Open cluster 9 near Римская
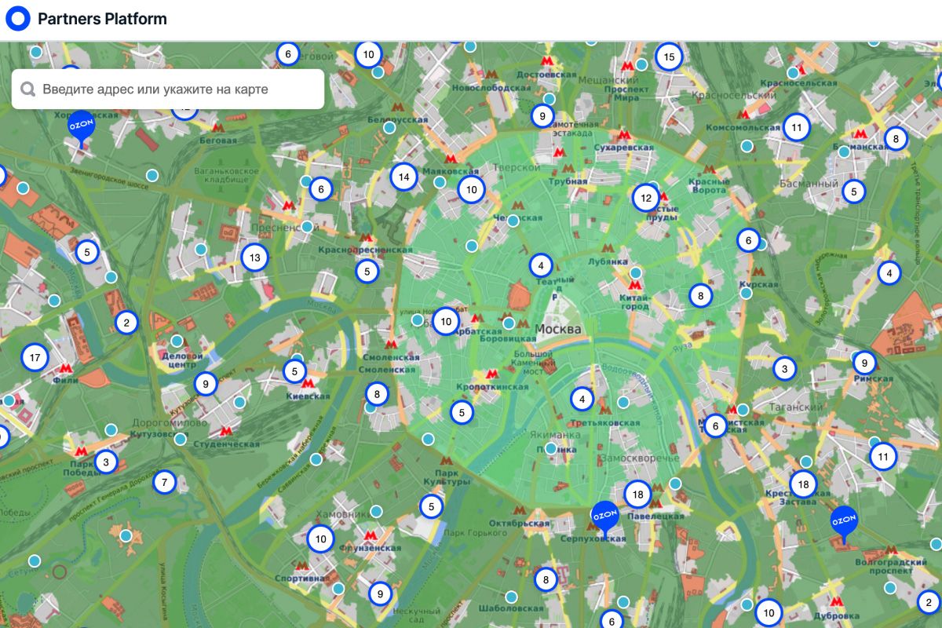942x628 pixels. [x=864, y=363]
